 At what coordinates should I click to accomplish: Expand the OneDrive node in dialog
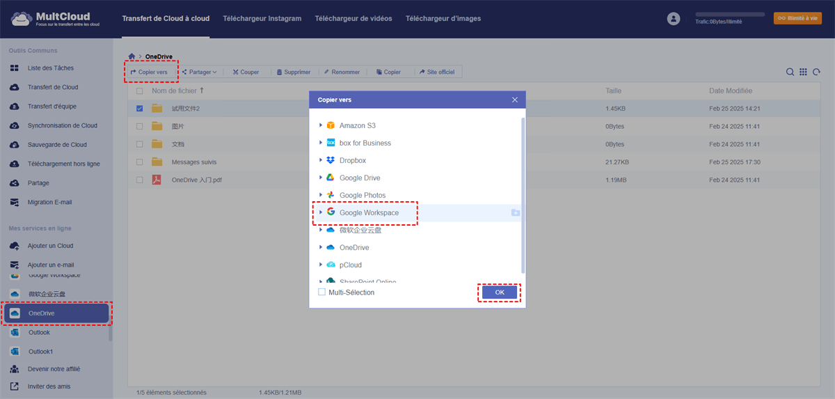(x=321, y=247)
